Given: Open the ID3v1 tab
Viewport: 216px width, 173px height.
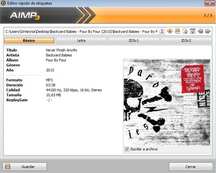Looking at the screenshot, I should [134, 41].
